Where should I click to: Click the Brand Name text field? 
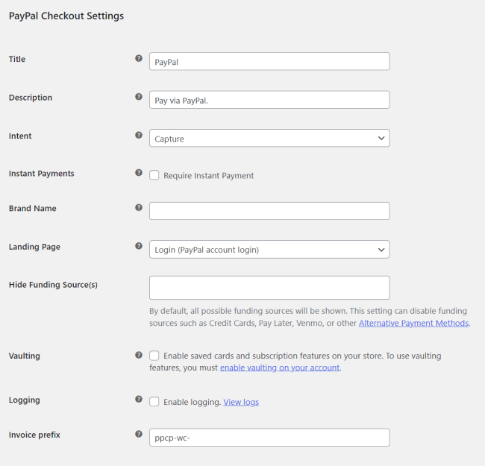pos(269,211)
